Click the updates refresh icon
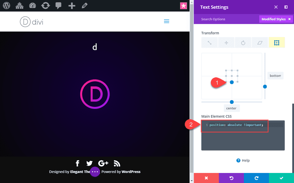This screenshot has width=294, height=183. tap(45, 6)
